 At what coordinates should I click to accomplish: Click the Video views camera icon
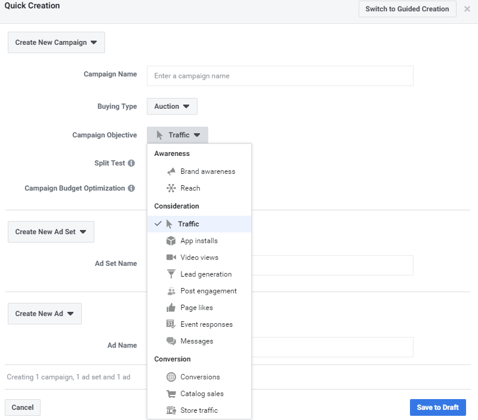(171, 257)
